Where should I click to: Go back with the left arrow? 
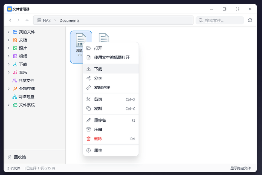coord(10,20)
